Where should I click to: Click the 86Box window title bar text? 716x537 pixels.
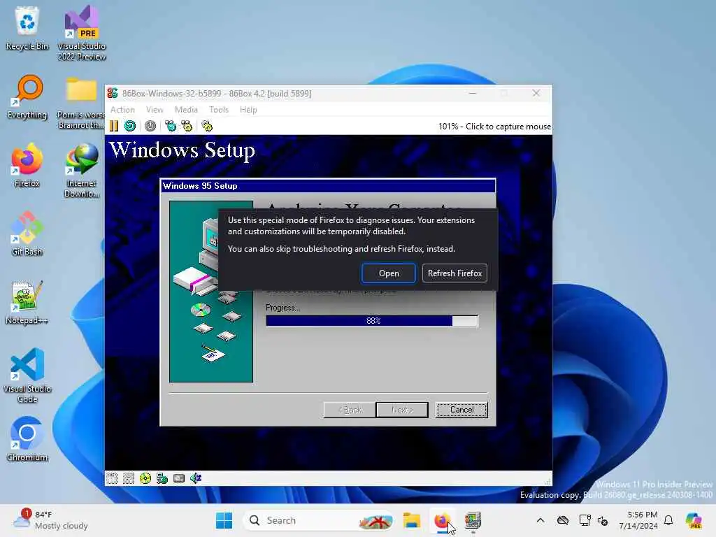(217, 94)
